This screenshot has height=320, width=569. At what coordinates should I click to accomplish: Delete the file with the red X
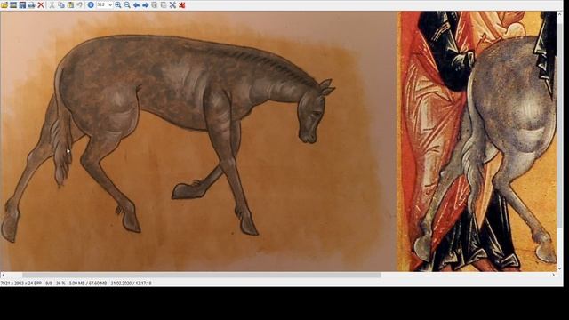41,5
